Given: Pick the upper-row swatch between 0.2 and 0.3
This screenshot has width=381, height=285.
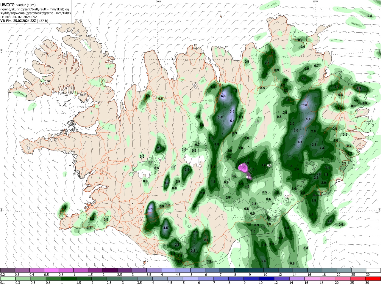Looking at the screenshot, I should (x=7, y=270).
